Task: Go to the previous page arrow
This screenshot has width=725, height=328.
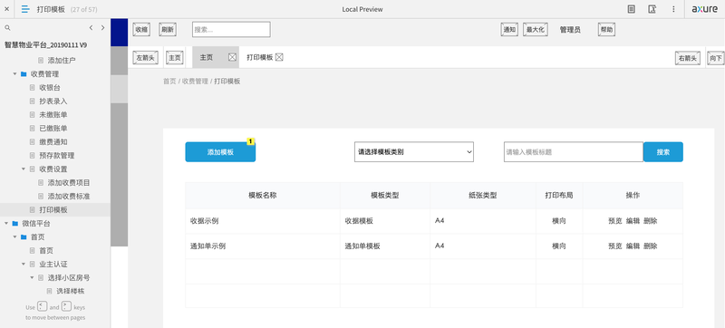Action: point(92,28)
